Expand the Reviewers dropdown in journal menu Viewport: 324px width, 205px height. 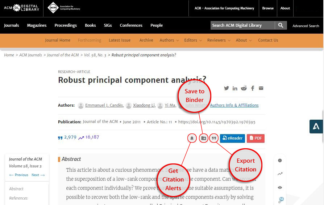coord(219,40)
